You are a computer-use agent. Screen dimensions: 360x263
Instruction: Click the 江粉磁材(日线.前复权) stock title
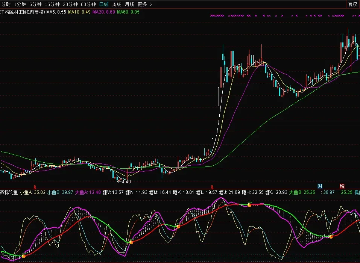[x=23, y=12]
